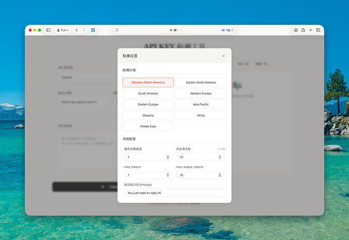Reload the page with the refresh icon

pos(232,30)
